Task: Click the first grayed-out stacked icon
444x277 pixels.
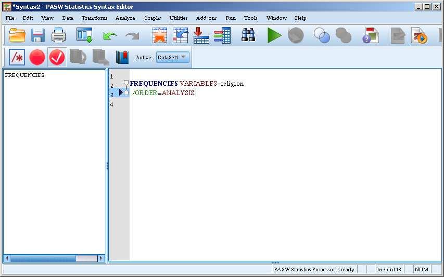Action: (x=78, y=57)
